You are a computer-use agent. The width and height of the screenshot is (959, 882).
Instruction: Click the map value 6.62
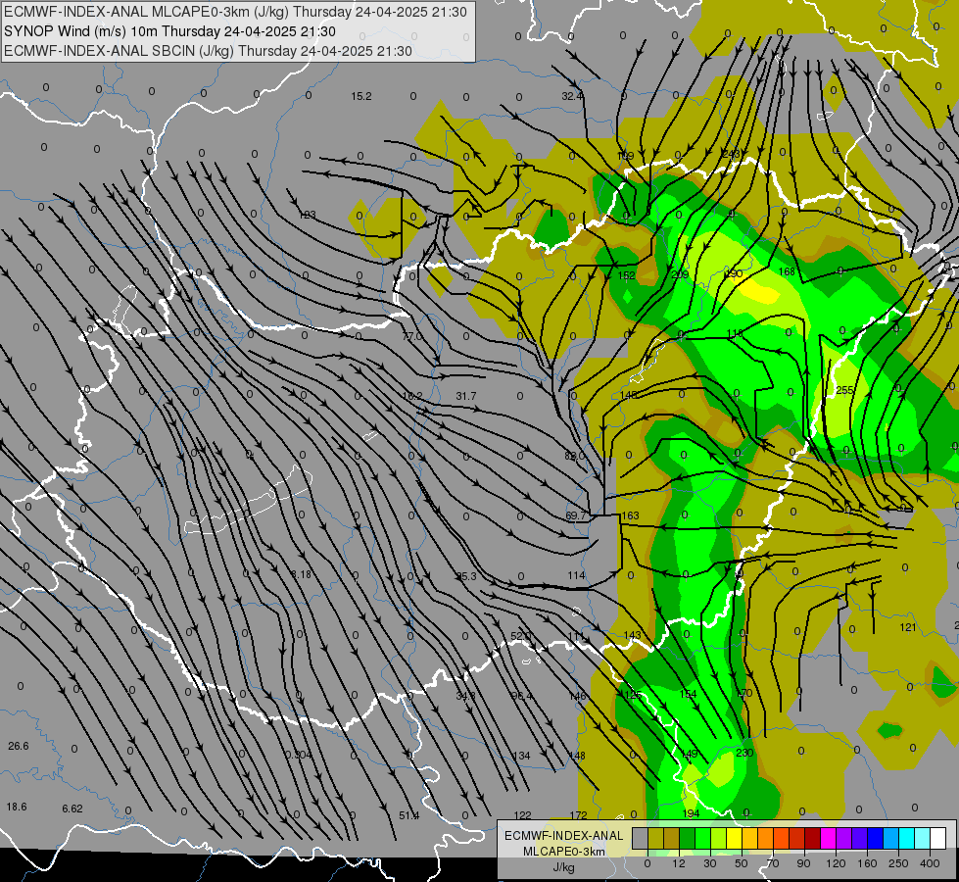click(72, 808)
